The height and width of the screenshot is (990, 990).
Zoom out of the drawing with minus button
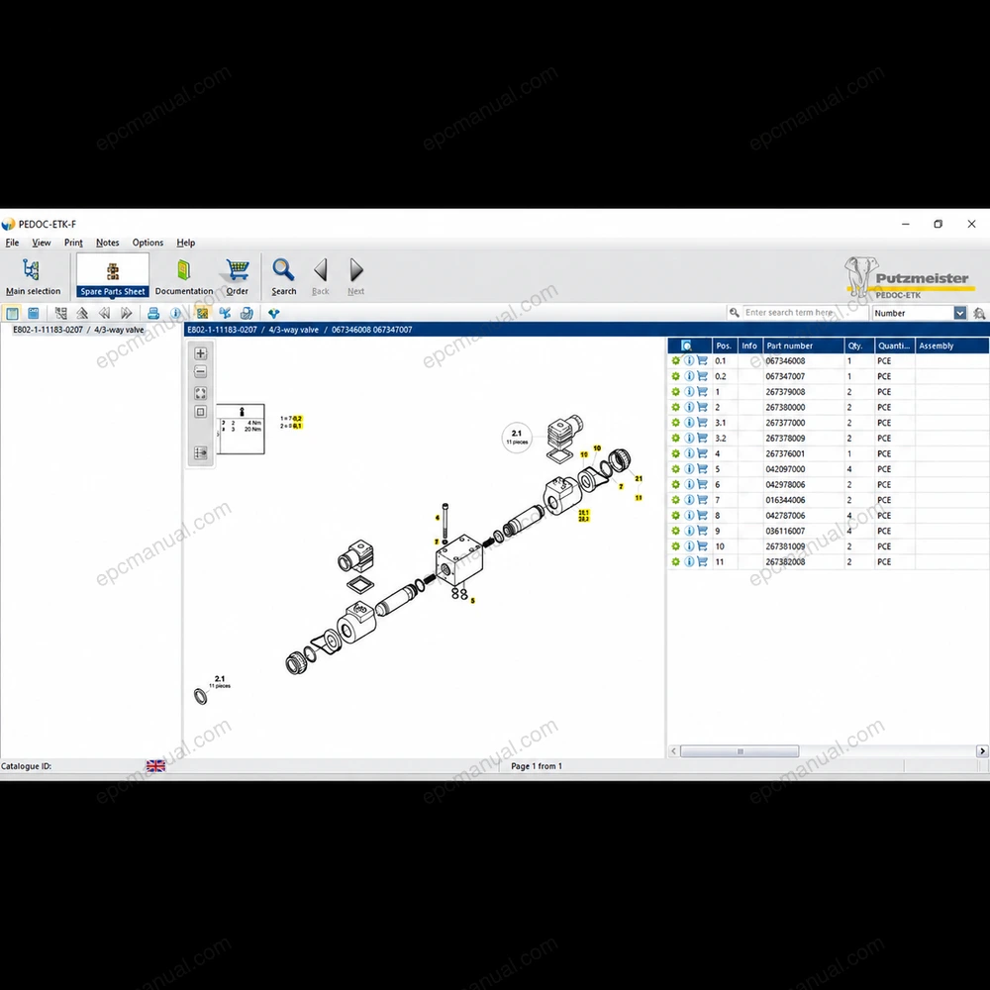coord(201,372)
